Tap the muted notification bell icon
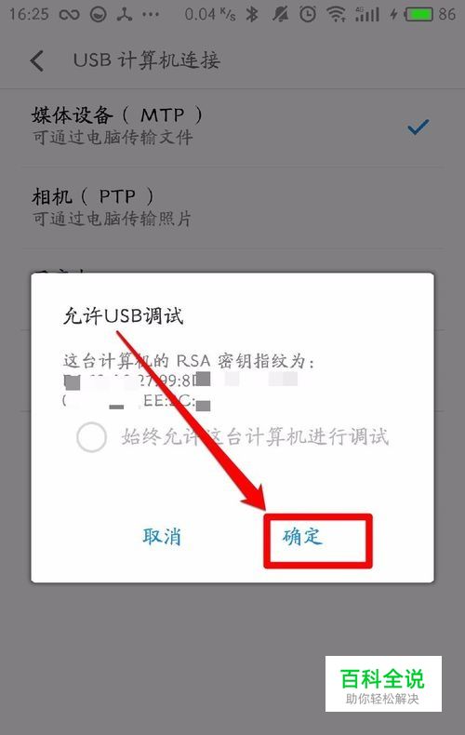465x735 pixels. coord(280,15)
